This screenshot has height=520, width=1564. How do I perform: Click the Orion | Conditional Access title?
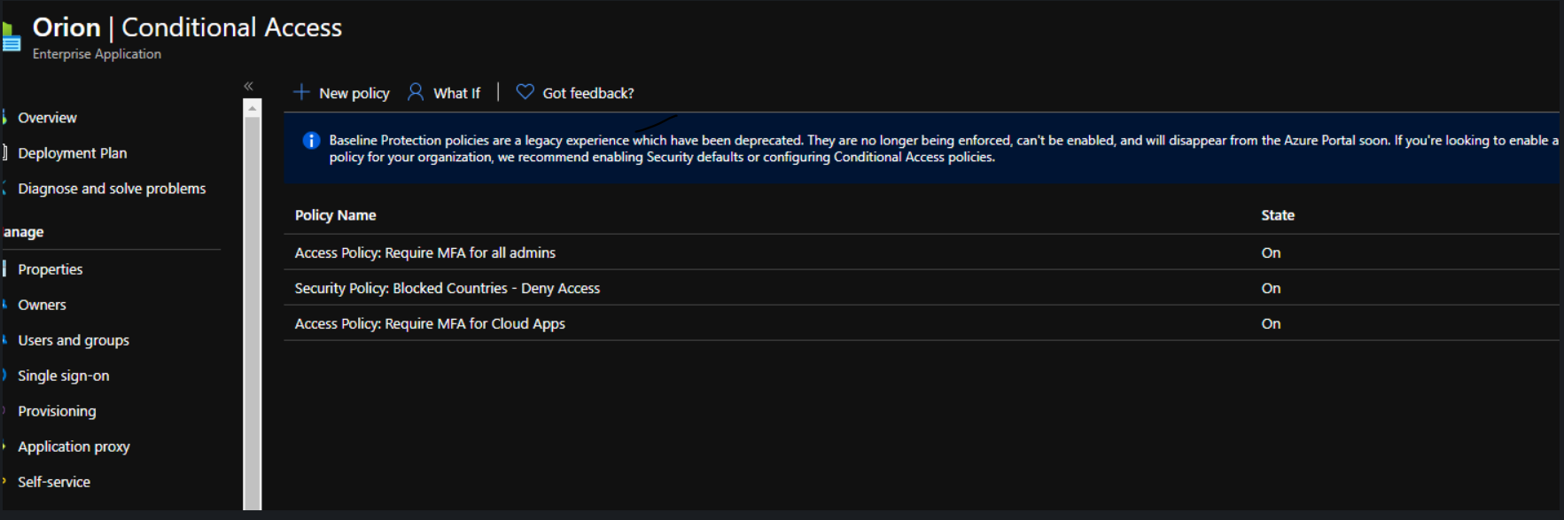click(187, 27)
